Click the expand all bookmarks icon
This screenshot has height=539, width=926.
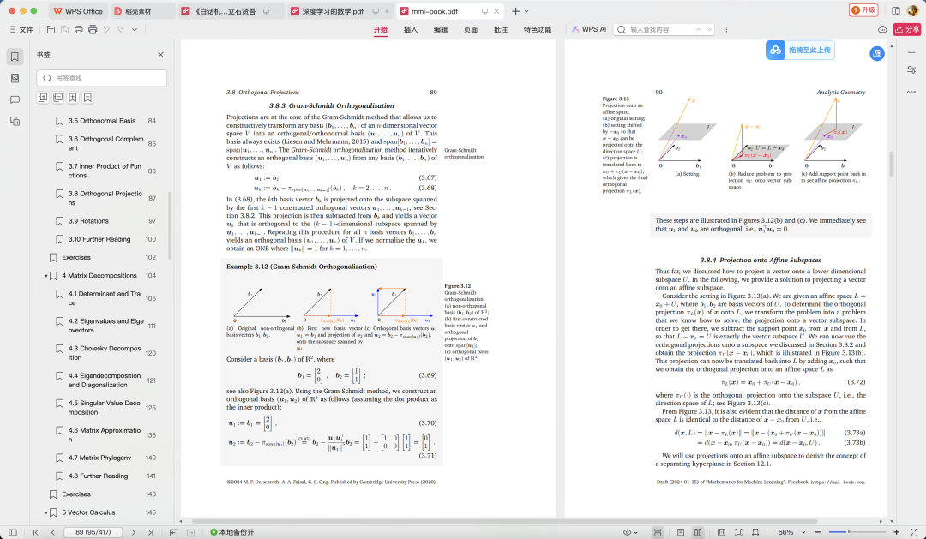[43, 98]
